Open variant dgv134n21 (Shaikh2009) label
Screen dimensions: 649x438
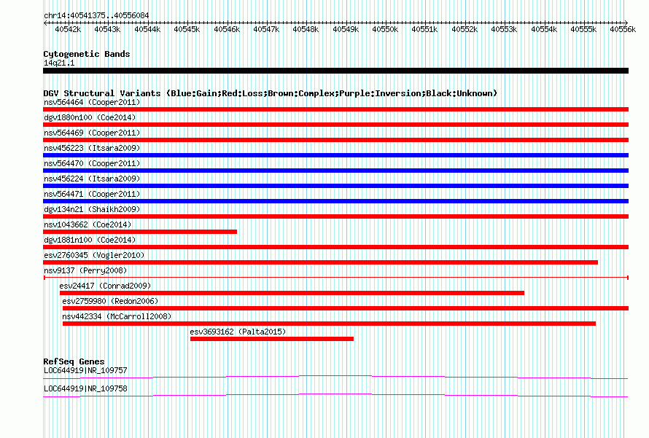coord(92,209)
